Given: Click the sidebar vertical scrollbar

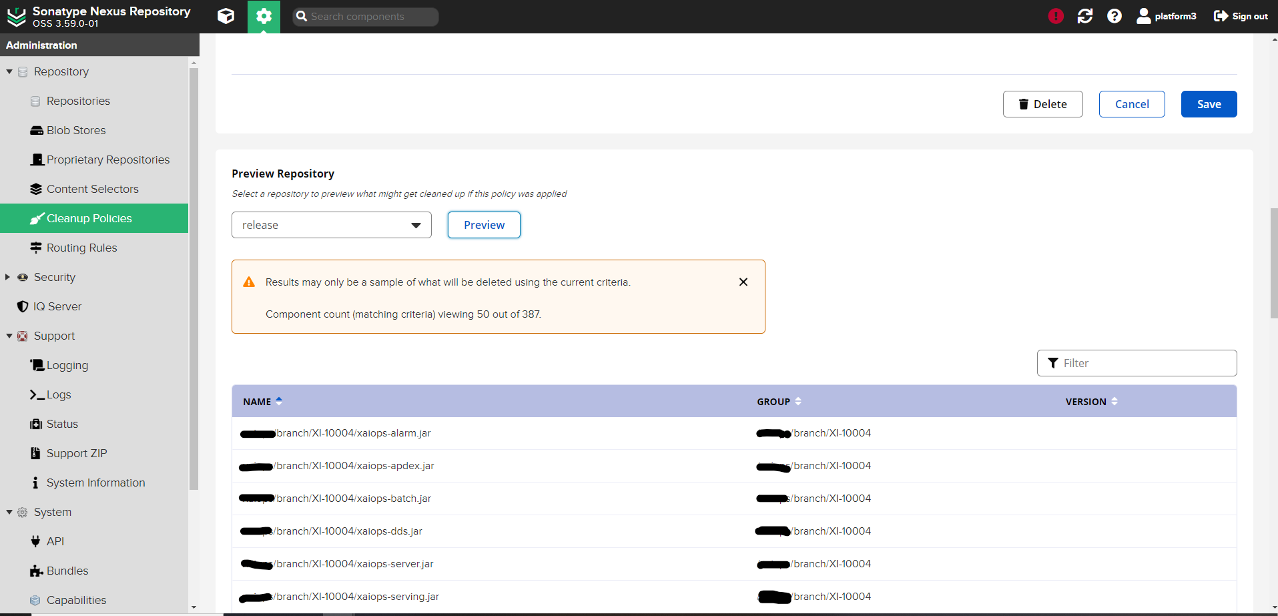Looking at the screenshot, I should tap(194, 279).
